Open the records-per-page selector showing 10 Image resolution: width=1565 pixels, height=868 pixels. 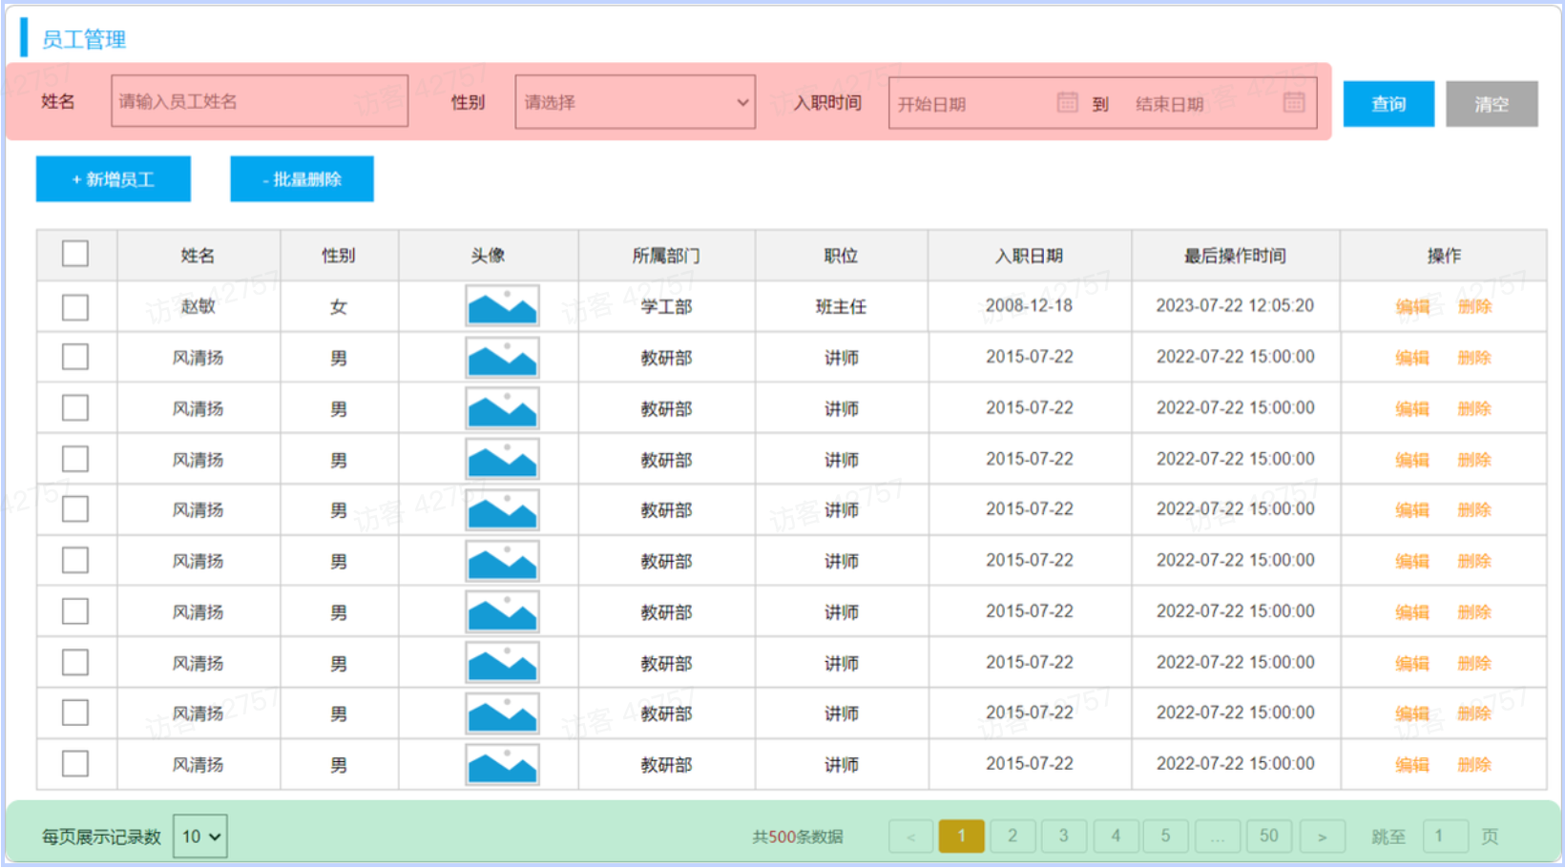coord(198,836)
